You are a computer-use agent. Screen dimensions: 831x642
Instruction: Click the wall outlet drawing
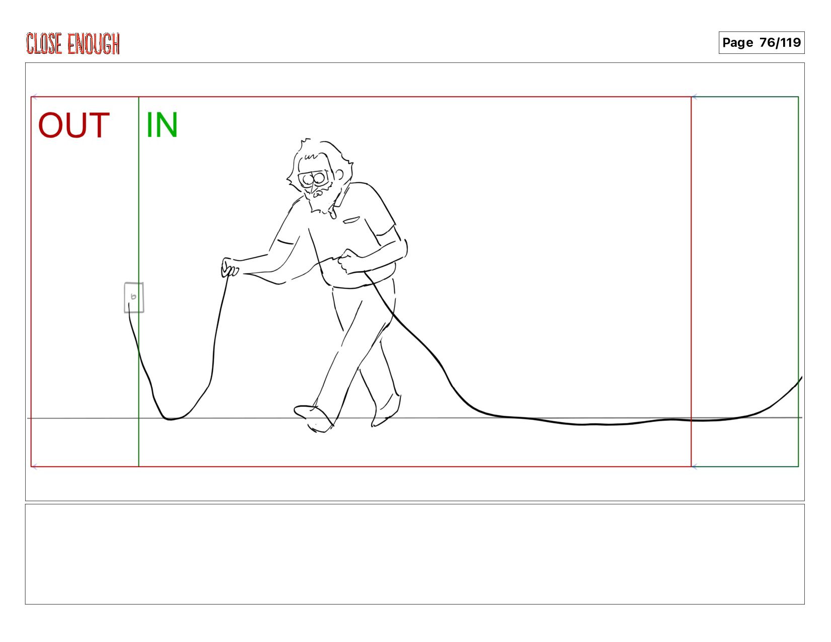pyautogui.click(x=133, y=297)
